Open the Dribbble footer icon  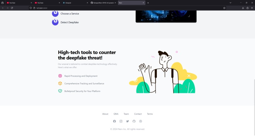[140, 121]
